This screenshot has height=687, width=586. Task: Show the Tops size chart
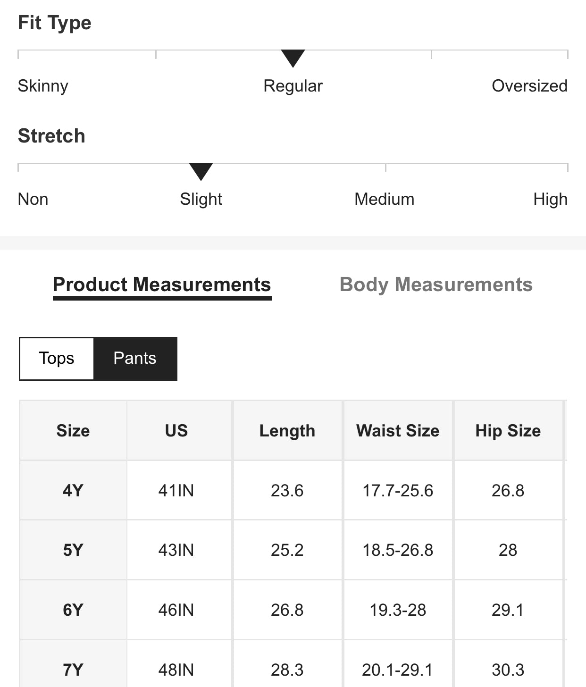[x=57, y=359]
